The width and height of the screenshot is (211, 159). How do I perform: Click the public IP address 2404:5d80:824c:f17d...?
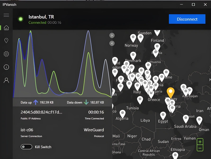[x=41, y=112]
